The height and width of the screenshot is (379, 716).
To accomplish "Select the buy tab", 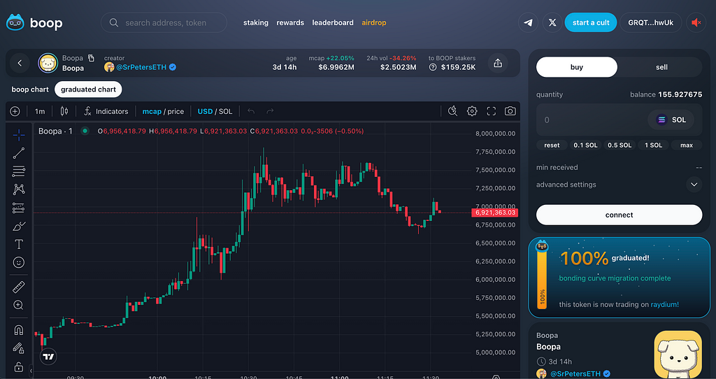I will click(x=577, y=67).
